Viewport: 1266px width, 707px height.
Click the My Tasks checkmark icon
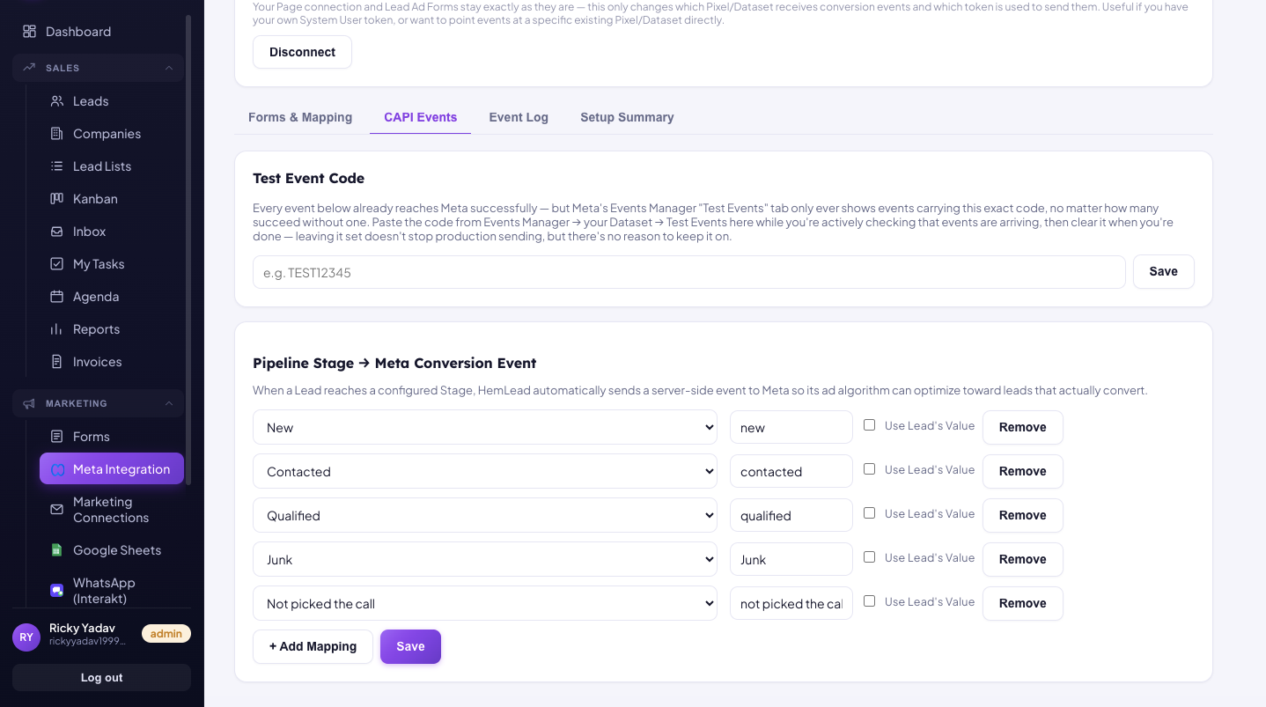point(57,264)
